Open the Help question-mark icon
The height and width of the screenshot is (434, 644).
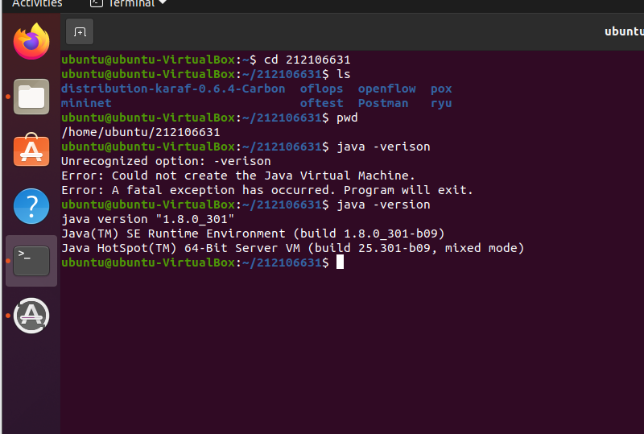point(31,206)
